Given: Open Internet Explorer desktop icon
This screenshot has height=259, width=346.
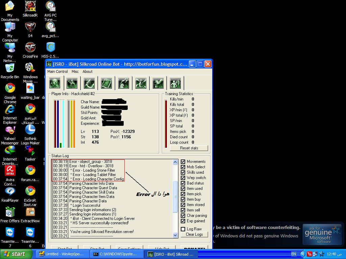Looking at the screenshot, I should [10, 114].
